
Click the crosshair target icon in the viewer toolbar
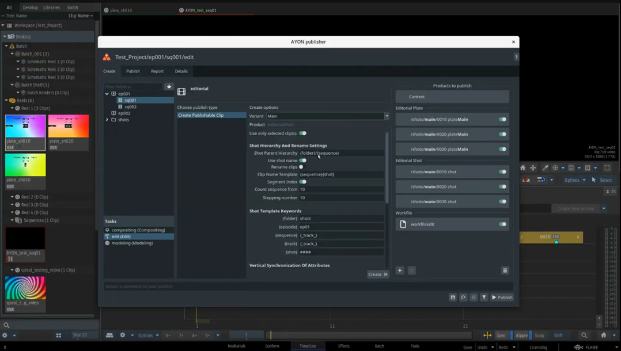point(555,168)
